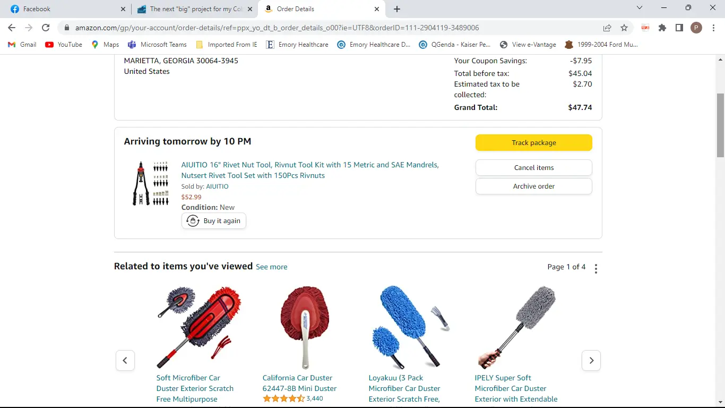
Task: Open the Microsoft Teams bookmark
Action: [157, 45]
